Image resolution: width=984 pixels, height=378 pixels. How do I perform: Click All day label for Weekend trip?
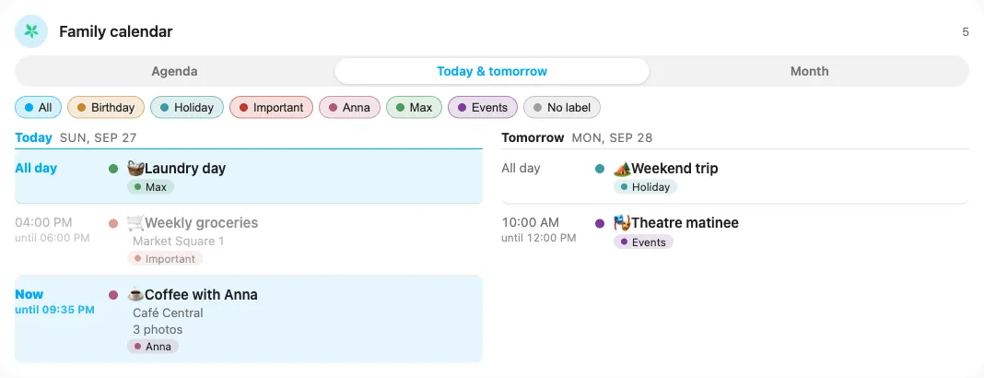(521, 169)
